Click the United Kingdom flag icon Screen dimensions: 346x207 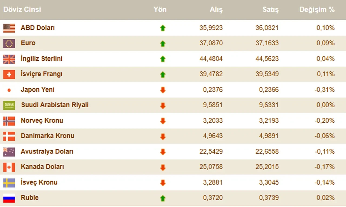pos(9,59)
